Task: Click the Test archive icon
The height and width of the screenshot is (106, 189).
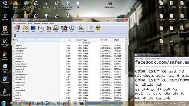Action: [33, 29]
